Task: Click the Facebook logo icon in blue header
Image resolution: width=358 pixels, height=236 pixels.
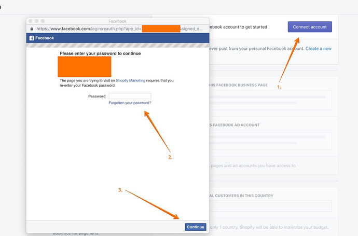Action: pos(32,38)
